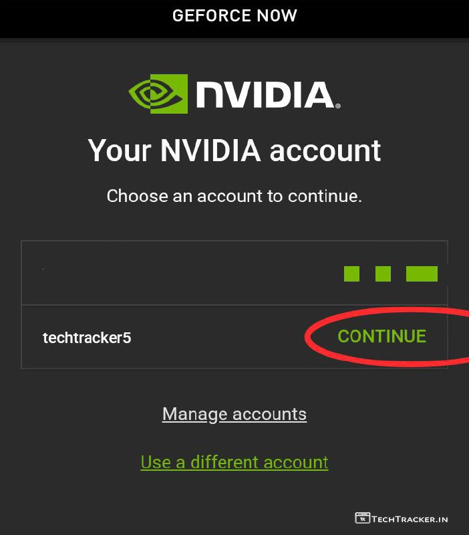469x535 pixels.
Task: Click the first green square in hidden account row
Action: [x=351, y=274]
